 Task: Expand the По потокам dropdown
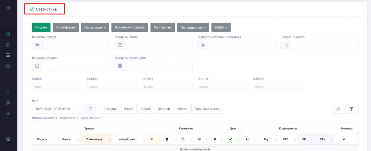pyautogui.click(x=95, y=27)
